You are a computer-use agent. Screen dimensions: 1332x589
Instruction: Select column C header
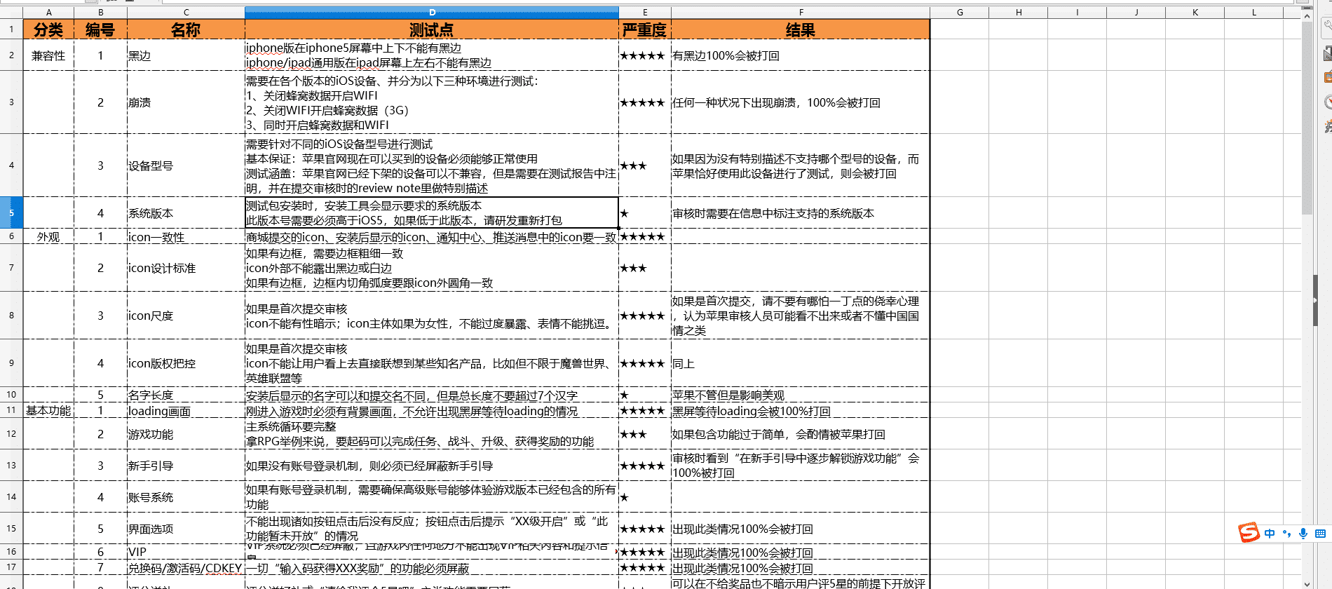pos(186,12)
